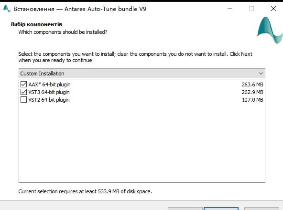
Task: Open the Custom Installation combo box
Action: 142,73
